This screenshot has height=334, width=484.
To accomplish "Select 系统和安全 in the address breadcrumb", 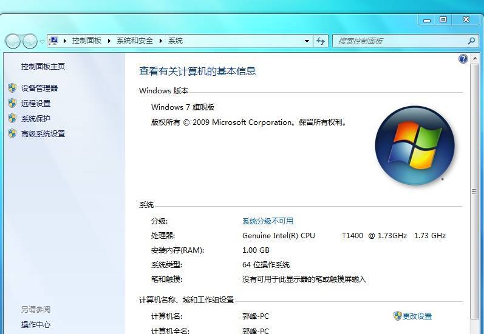I will click(x=135, y=41).
